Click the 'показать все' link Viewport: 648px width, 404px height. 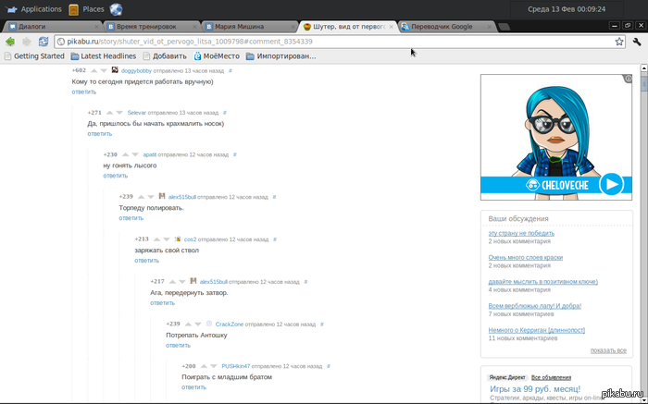click(x=608, y=350)
